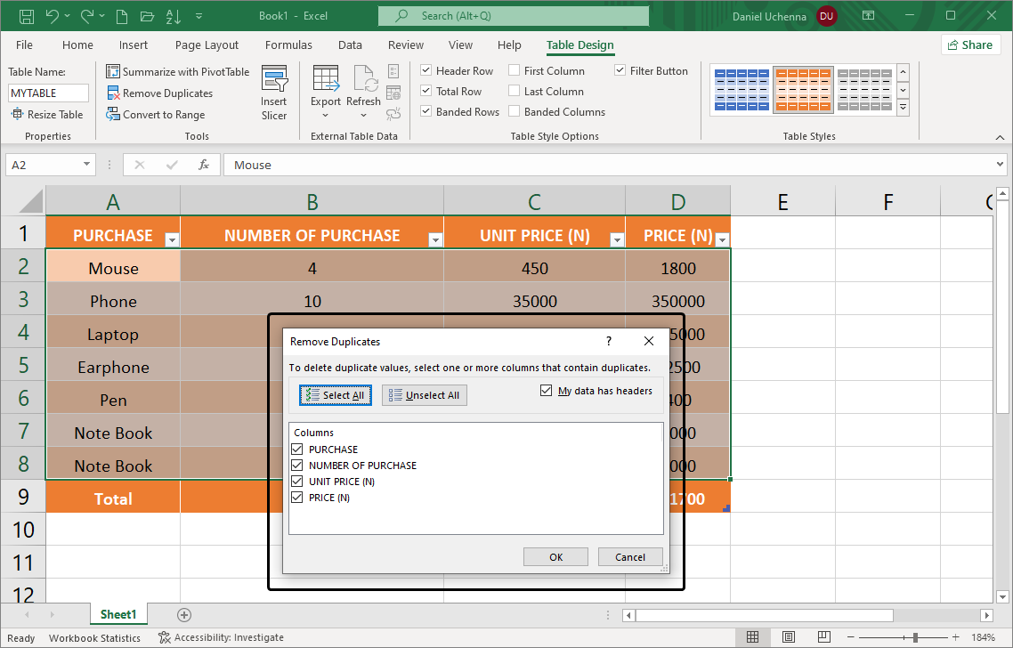The height and width of the screenshot is (648, 1013).
Task: Switch to Page Layout view in status bar
Action: [x=788, y=636]
